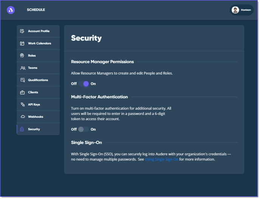Open the Qualifications settings section
Screen dimensions: 260x199
click(38, 80)
